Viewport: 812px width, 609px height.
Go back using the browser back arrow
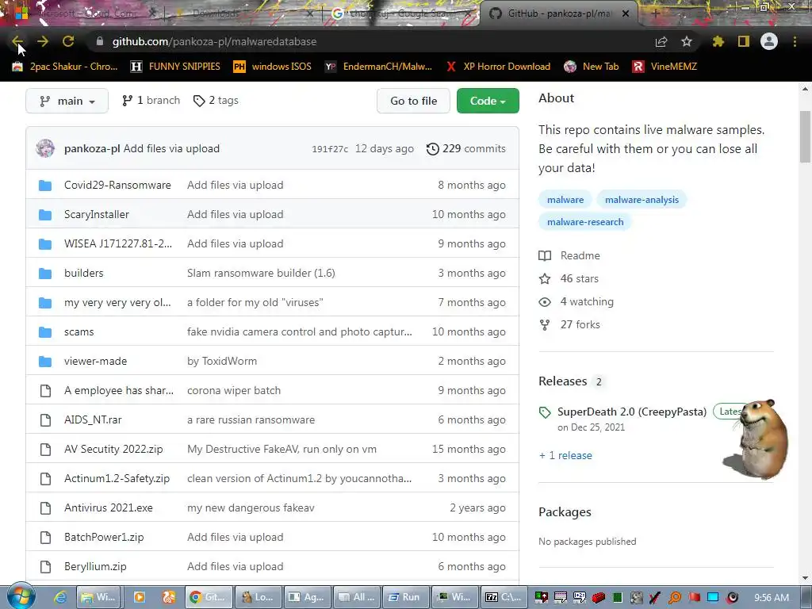click(17, 41)
